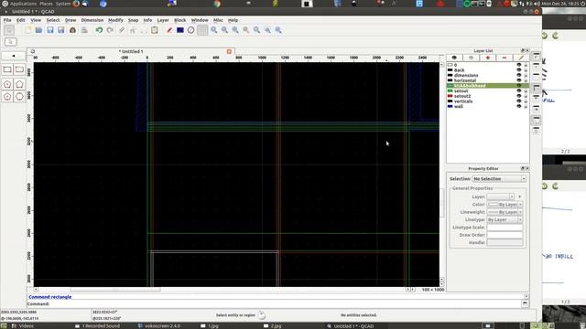Switch to vokoscreen 2.4.0 in taskbar
This screenshot has width=586, height=329.
pos(159,326)
